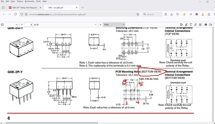Open the File menu

[2, 1]
